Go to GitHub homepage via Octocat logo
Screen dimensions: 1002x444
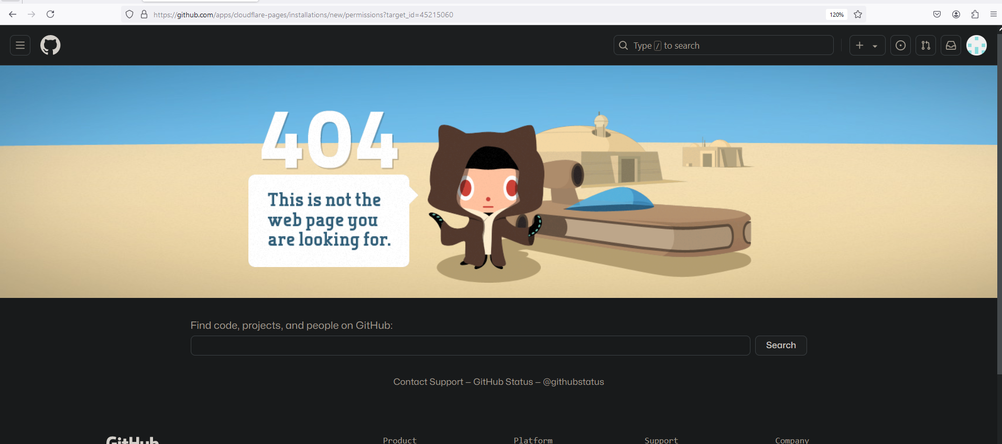[x=50, y=46]
